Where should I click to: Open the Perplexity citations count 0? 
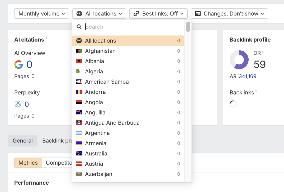[27, 104]
